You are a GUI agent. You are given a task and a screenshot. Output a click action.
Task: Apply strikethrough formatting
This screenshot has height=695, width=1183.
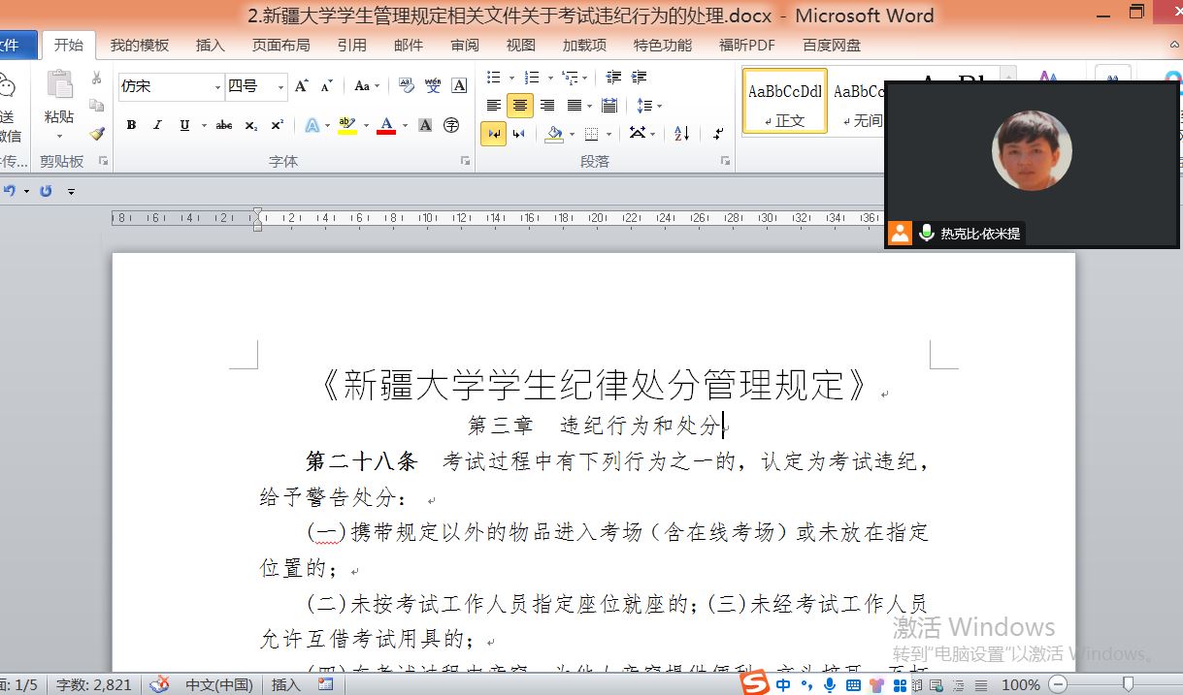pos(224,125)
